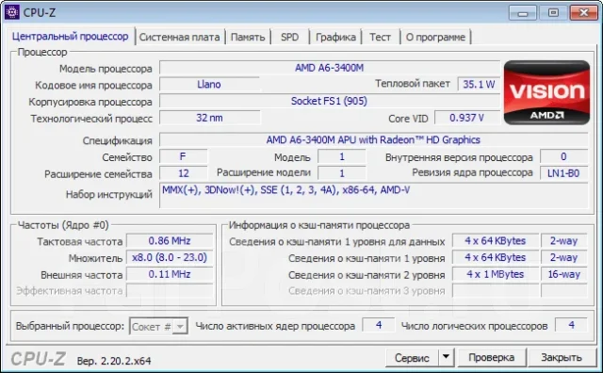Click the version text Вер. 2.20.2.x64

(114, 361)
